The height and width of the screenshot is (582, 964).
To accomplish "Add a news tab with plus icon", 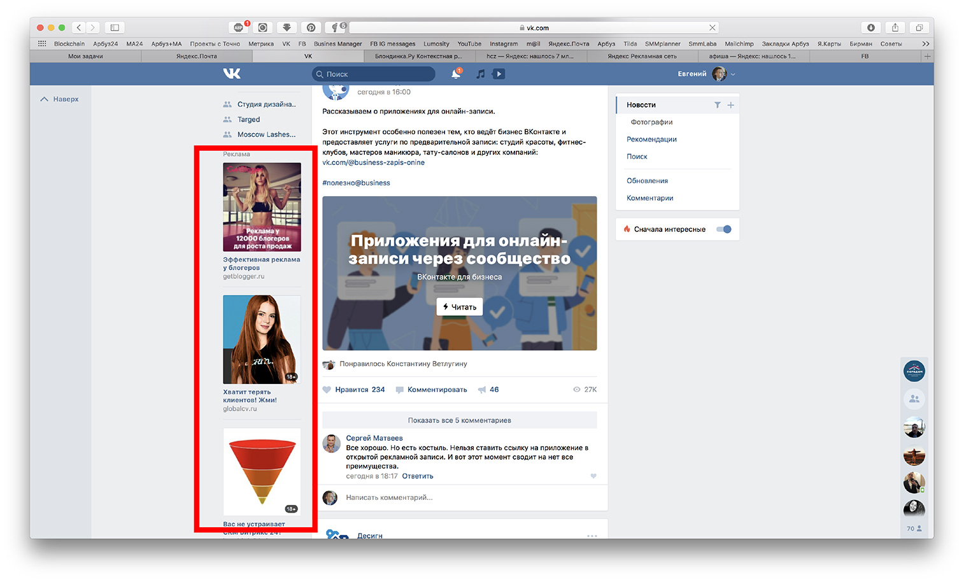I will click(730, 105).
